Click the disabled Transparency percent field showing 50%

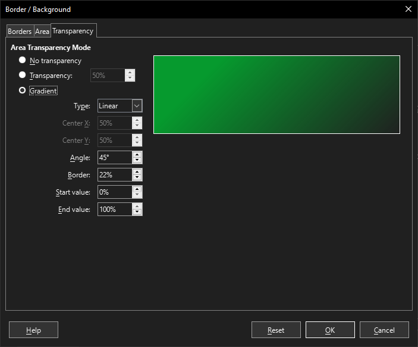point(108,75)
